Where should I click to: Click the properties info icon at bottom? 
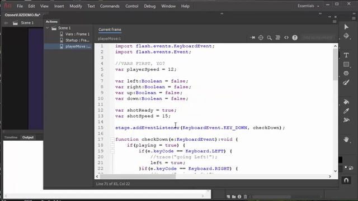(239, 197)
